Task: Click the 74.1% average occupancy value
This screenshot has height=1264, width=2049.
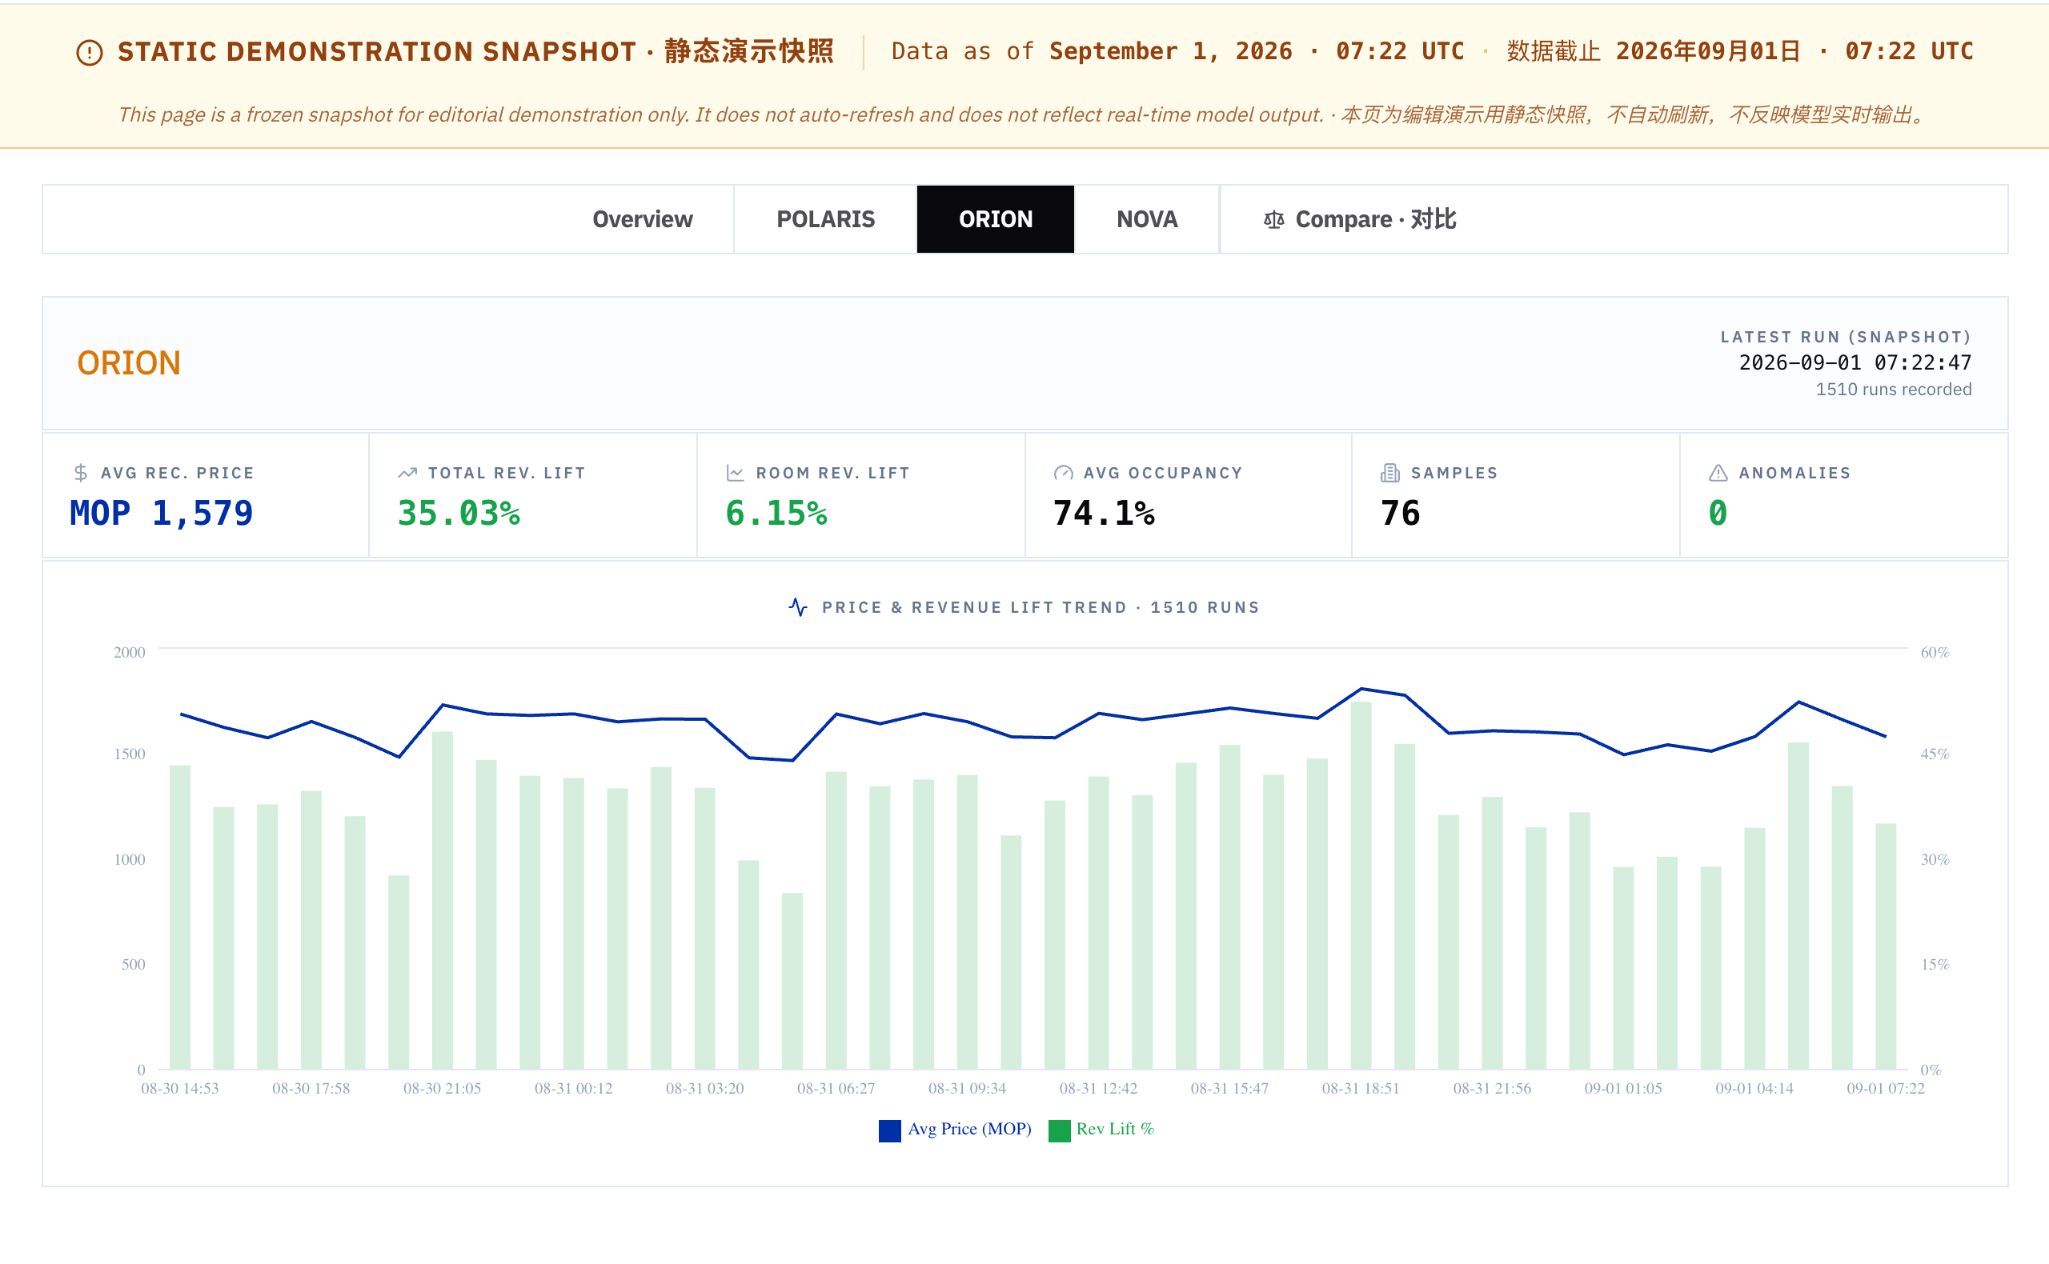Action: (x=1104, y=514)
